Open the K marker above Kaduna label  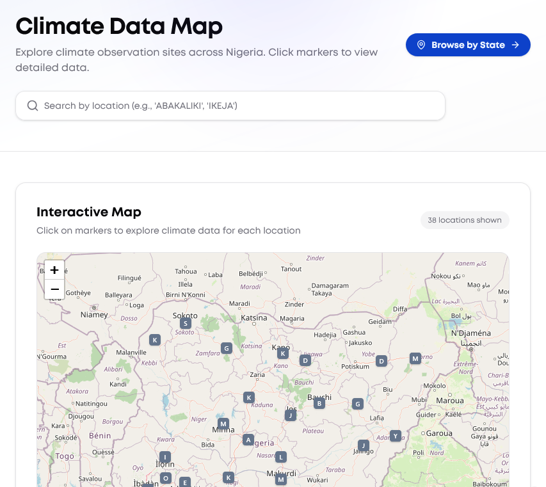tap(249, 397)
